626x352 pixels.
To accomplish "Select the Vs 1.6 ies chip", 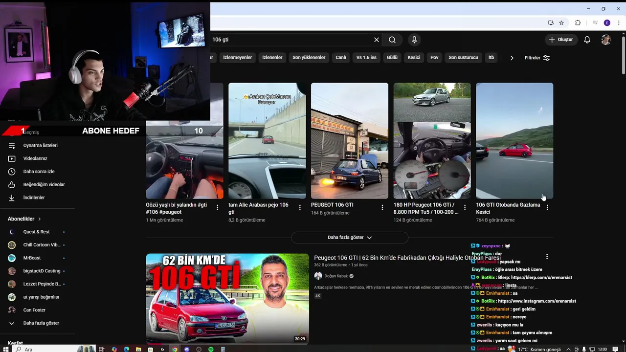I will tap(366, 57).
